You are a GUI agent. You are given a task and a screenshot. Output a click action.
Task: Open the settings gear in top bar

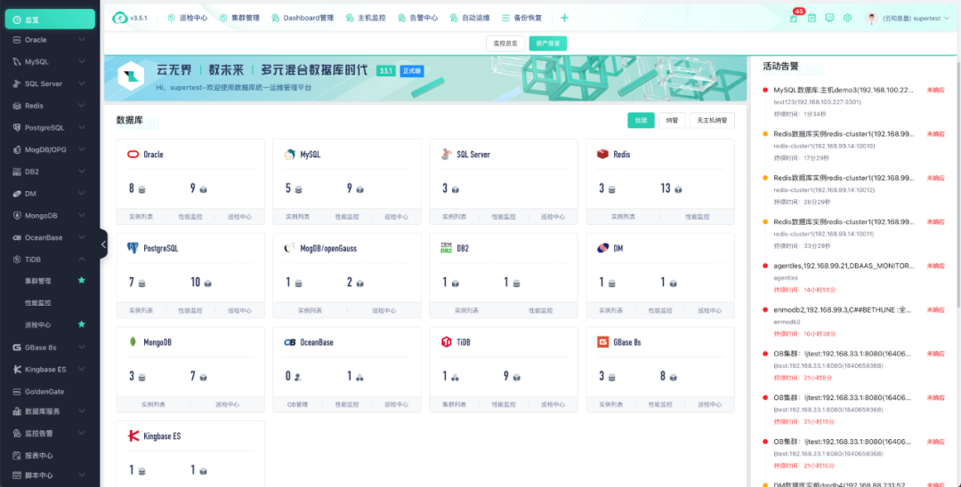848,18
